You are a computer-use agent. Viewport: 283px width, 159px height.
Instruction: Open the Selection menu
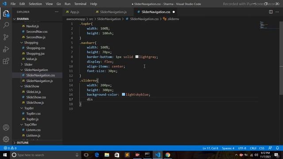coord(35,4)
